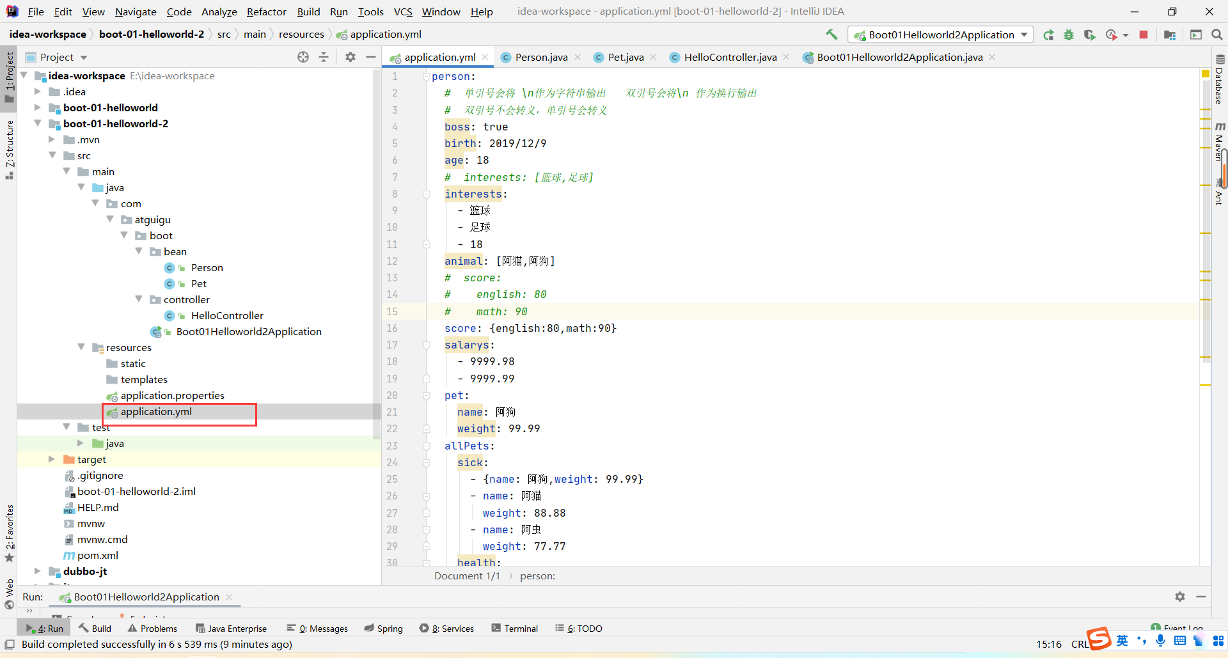Image resolution: width=1228 pixels, height=658 pixels.
Task: Expand the target folder in the project tree
Action: click(x=52, y=459)
